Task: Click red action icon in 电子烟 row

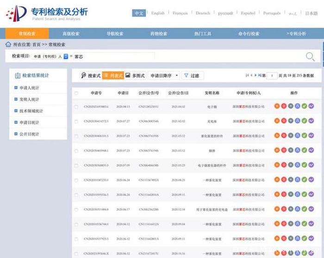Action: coord(284,106)
